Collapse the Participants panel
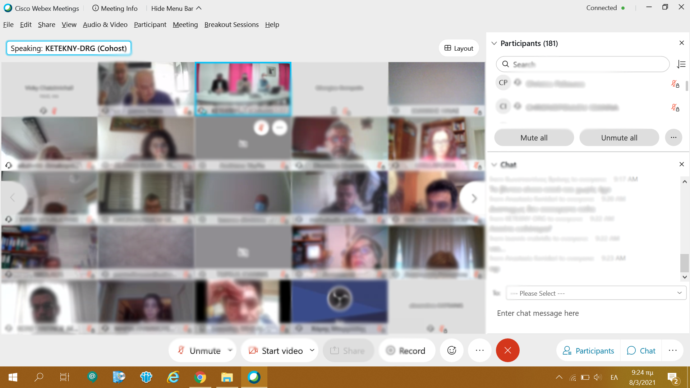The width and height of the screenshot is (690, 388). click(494, 43)
